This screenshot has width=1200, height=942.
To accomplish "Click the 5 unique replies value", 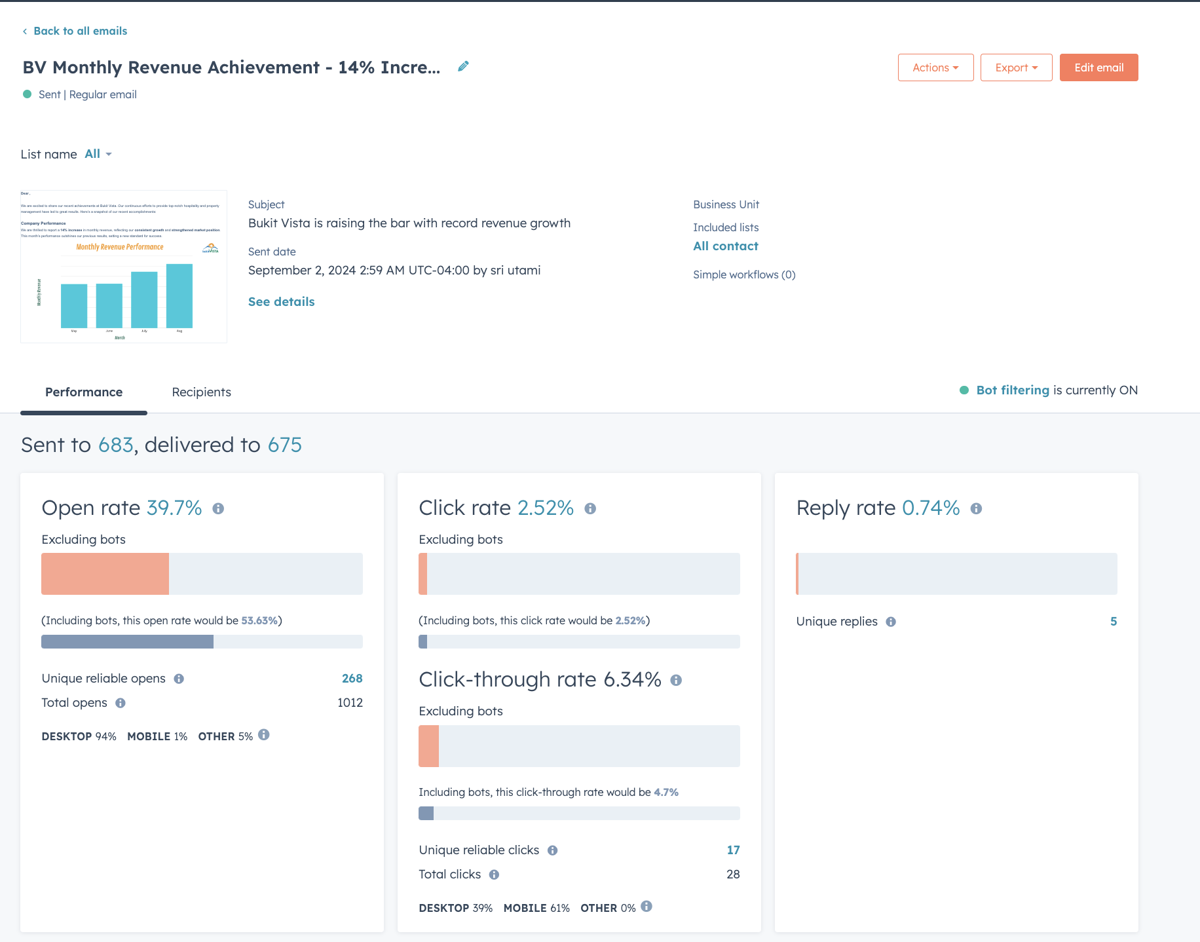I will (1114, 622).
